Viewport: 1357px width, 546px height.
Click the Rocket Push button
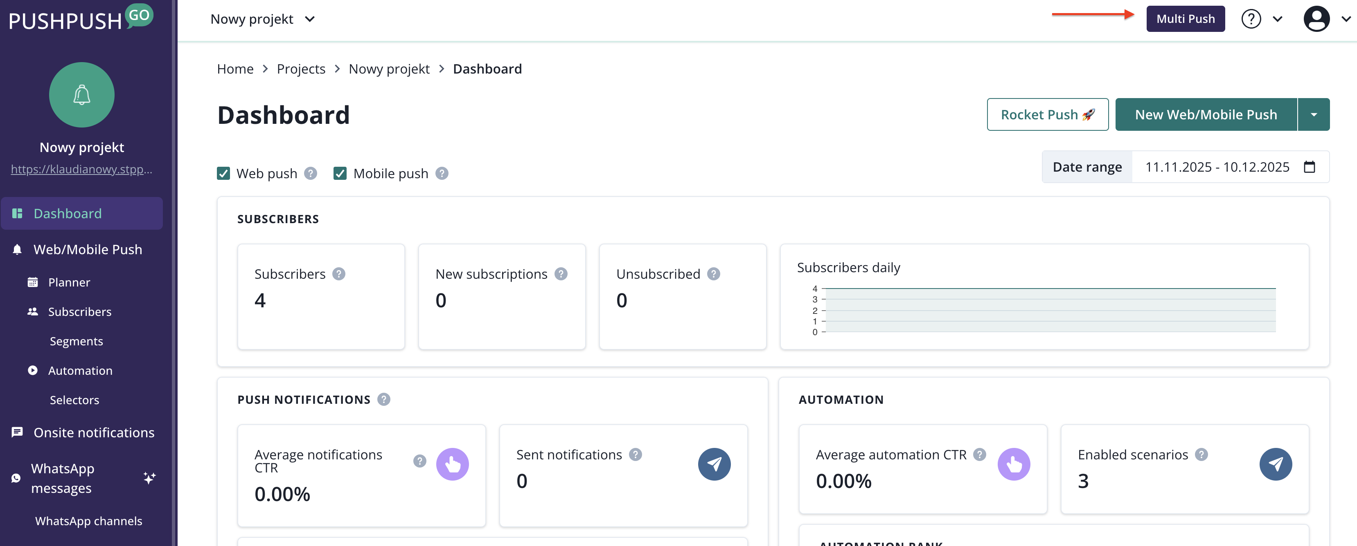click(1047, 115)
